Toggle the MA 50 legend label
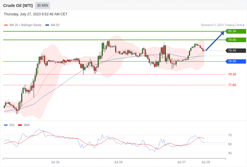The width and height of the screenshot is (247, 167). (x=55, y=25)
